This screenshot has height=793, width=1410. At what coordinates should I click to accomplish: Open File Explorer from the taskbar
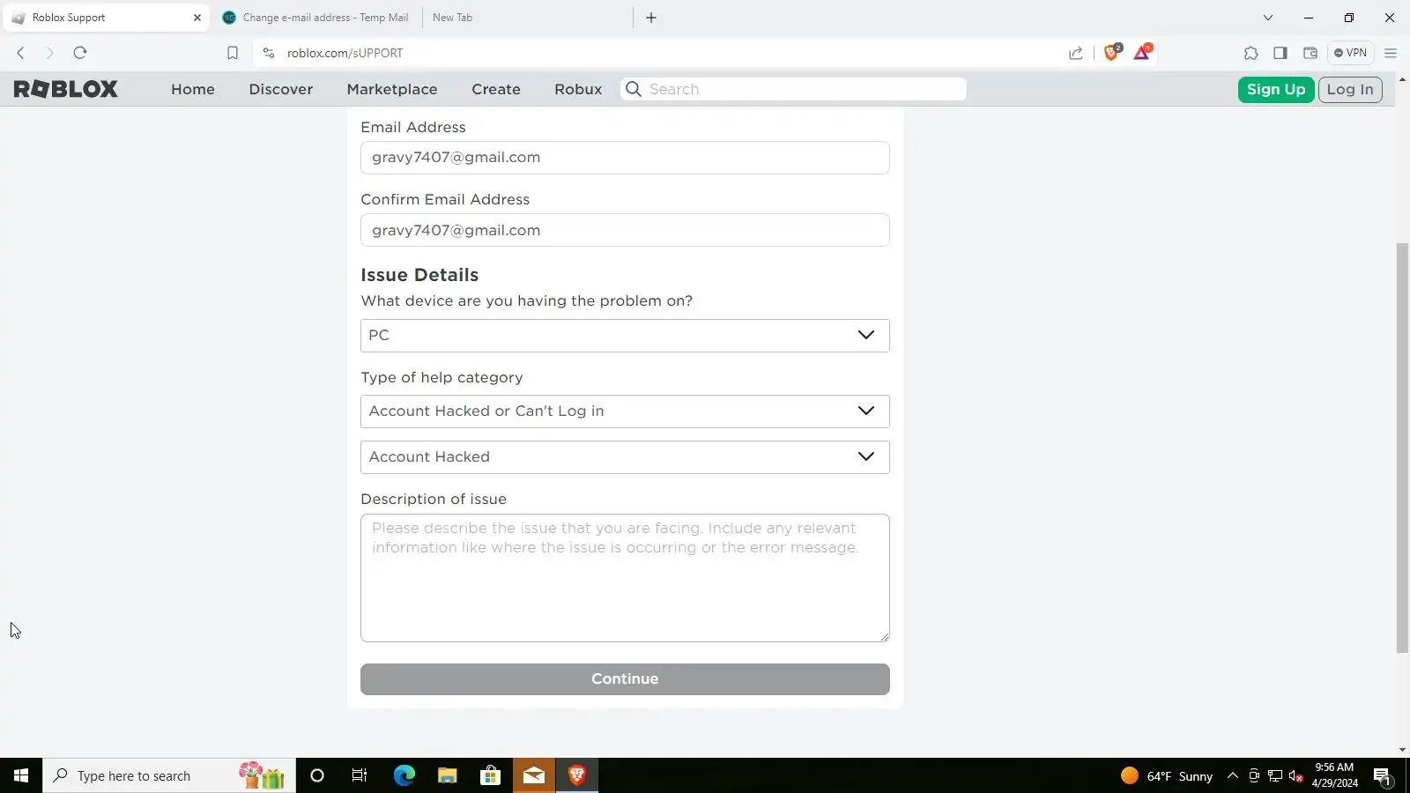[447, 775]
